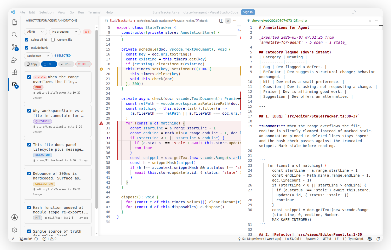Open Annotate for Agent view icon
Viewport: 391px width, 250px height.
15,85
